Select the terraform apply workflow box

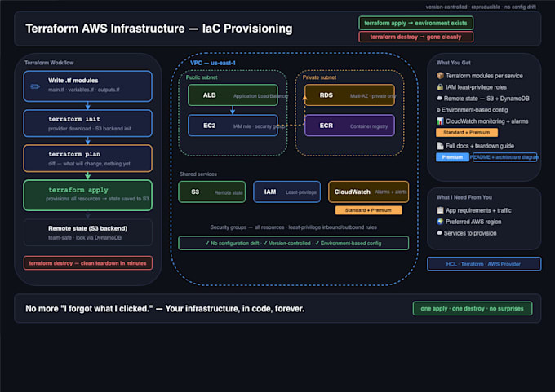pyautogui.click(x=88, y=195)
